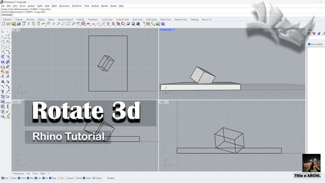Switch to the CPlanes toolbar tab

[19, 20]
